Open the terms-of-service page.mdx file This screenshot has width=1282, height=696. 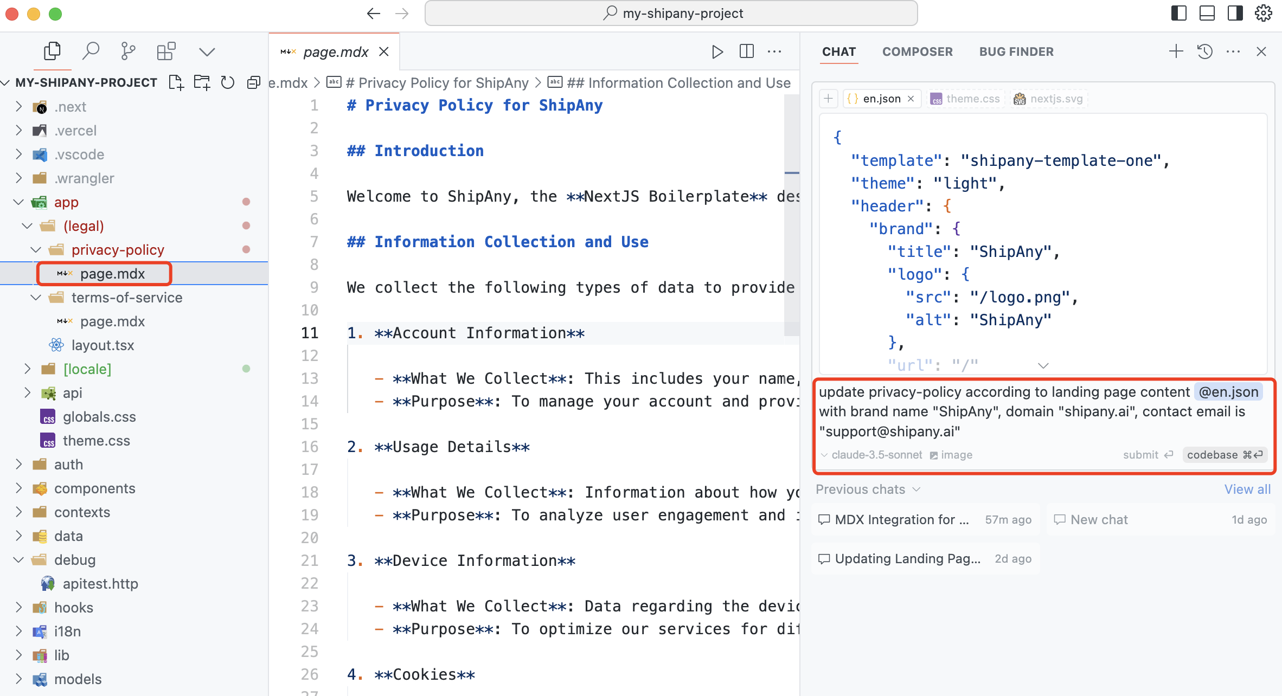(x=112, y=320)
